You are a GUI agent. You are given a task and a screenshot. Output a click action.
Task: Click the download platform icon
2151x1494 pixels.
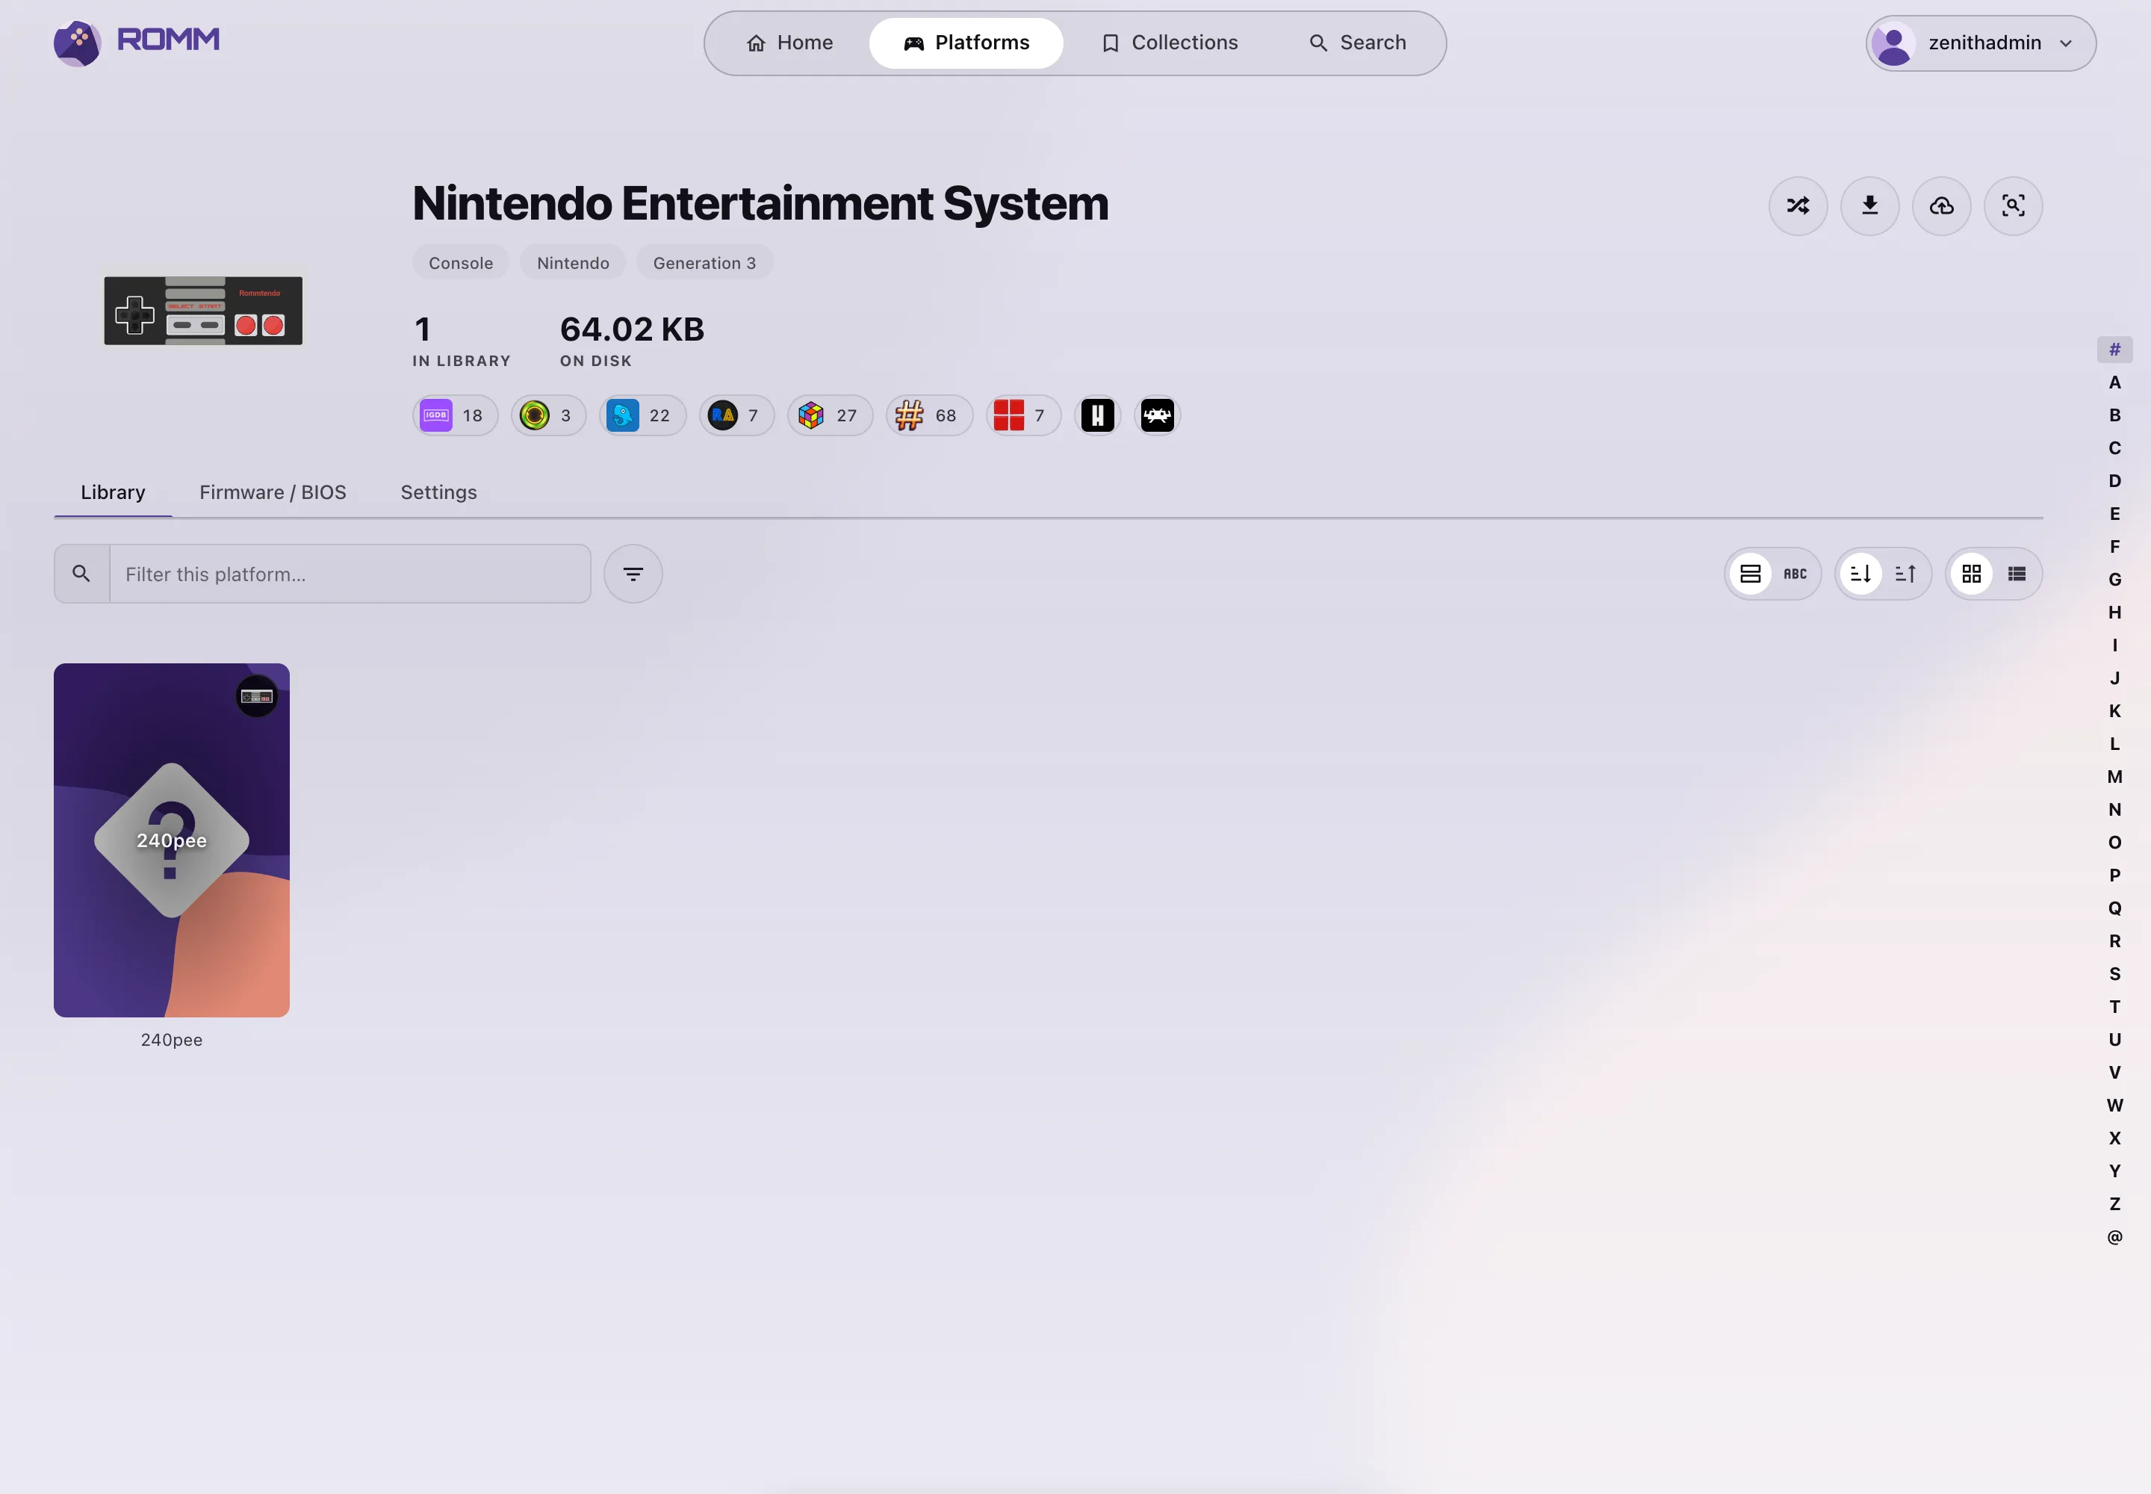tap(1869, 206)
